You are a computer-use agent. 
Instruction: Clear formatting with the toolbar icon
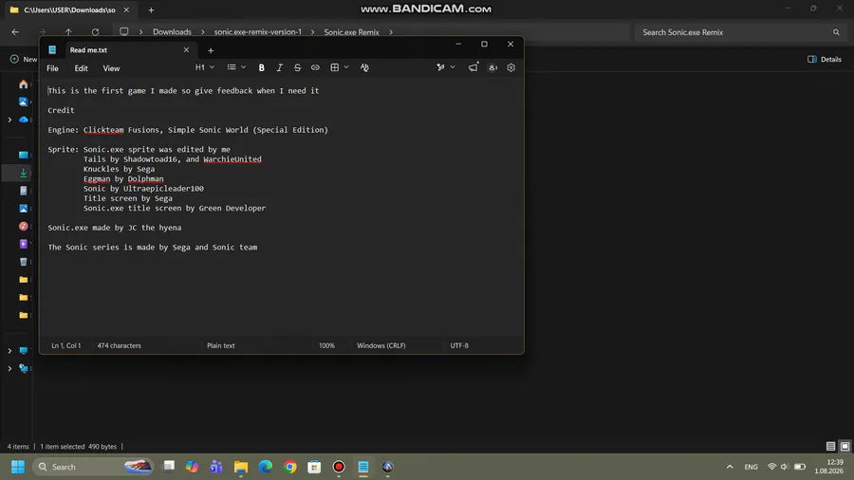click(364, 67)
